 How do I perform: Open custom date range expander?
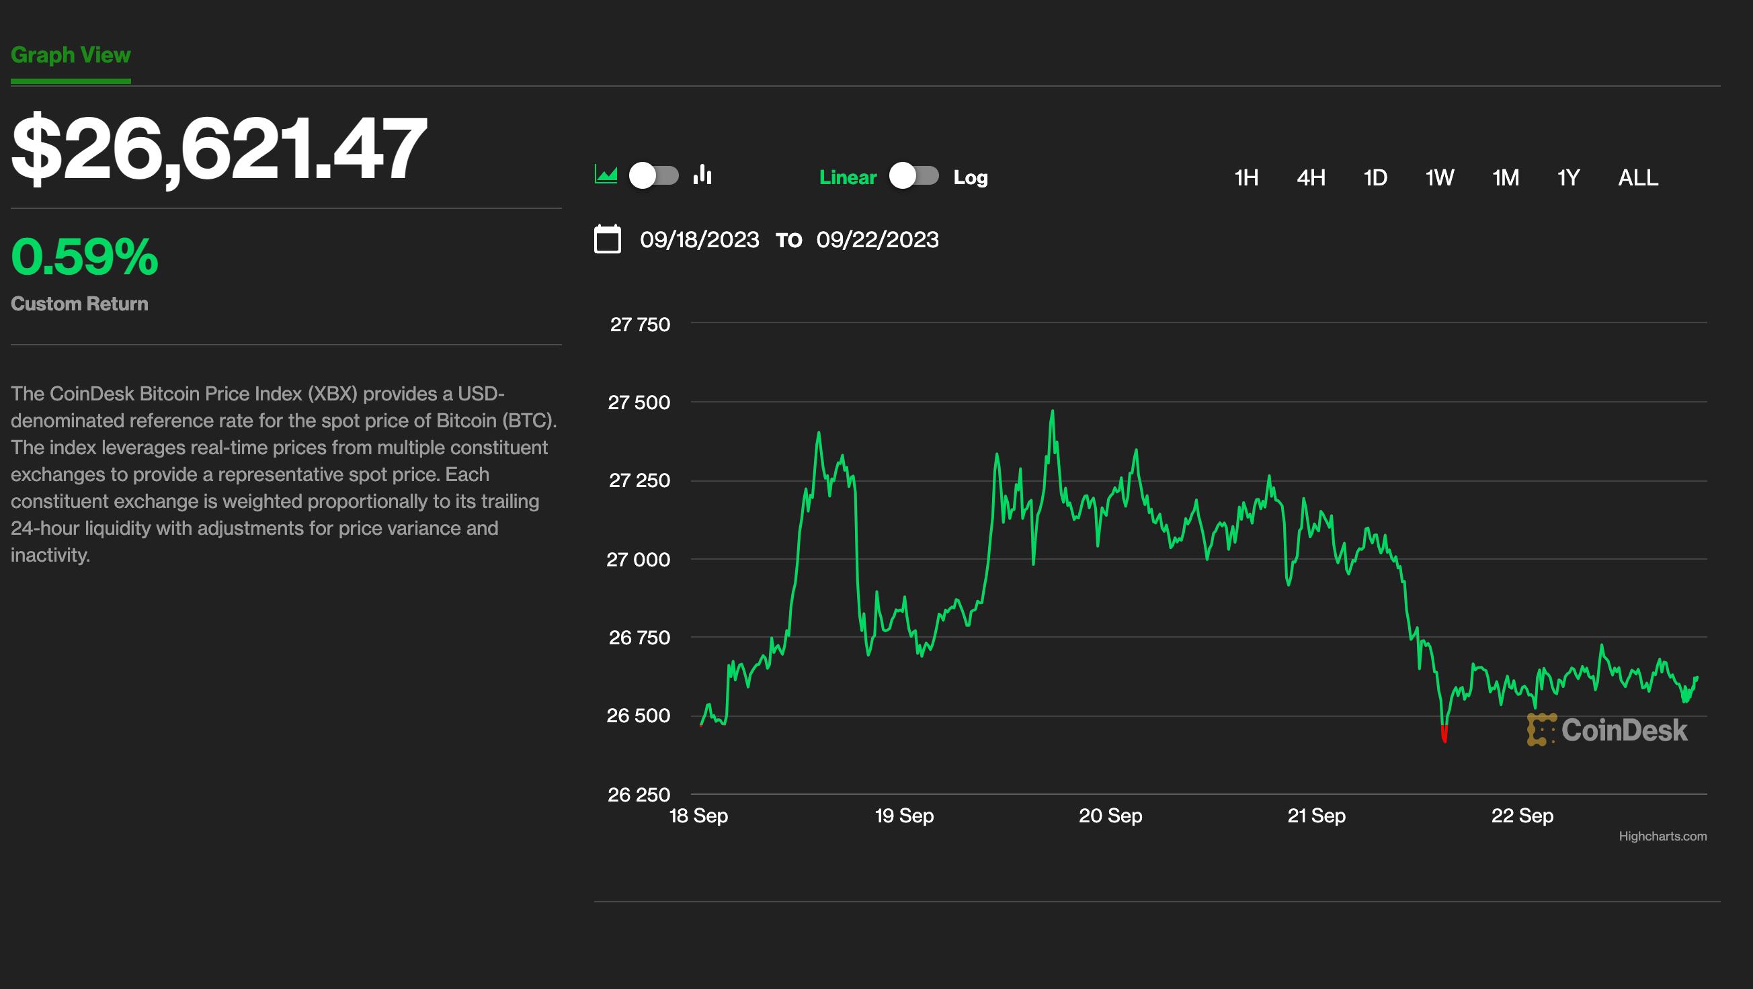tap(608, 239)
